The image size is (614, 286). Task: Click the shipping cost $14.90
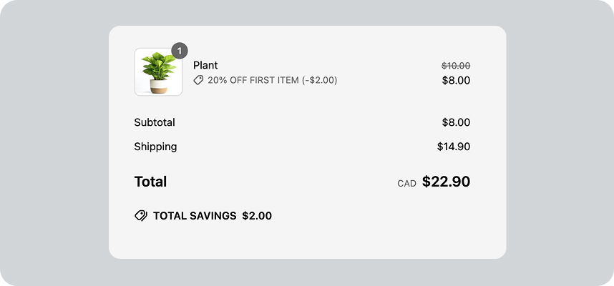pyautogui.click(x=454, y=147)
